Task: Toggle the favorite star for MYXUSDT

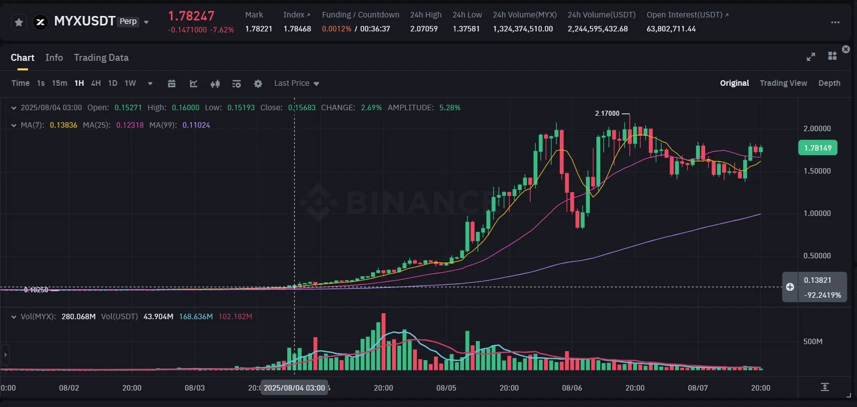Action: coord(18,22)
